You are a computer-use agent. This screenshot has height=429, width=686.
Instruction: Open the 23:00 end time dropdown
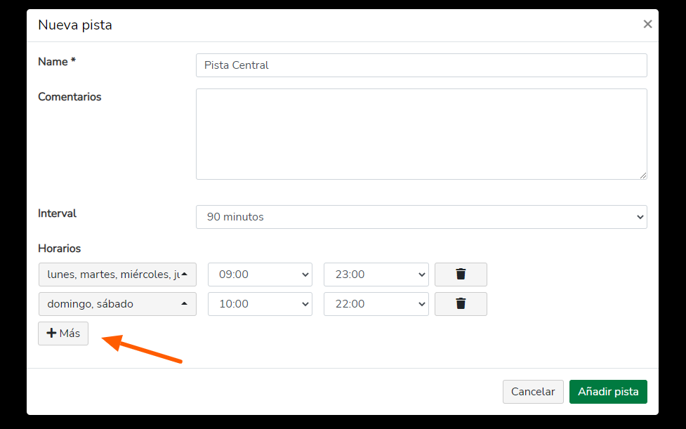pos(376,275)
